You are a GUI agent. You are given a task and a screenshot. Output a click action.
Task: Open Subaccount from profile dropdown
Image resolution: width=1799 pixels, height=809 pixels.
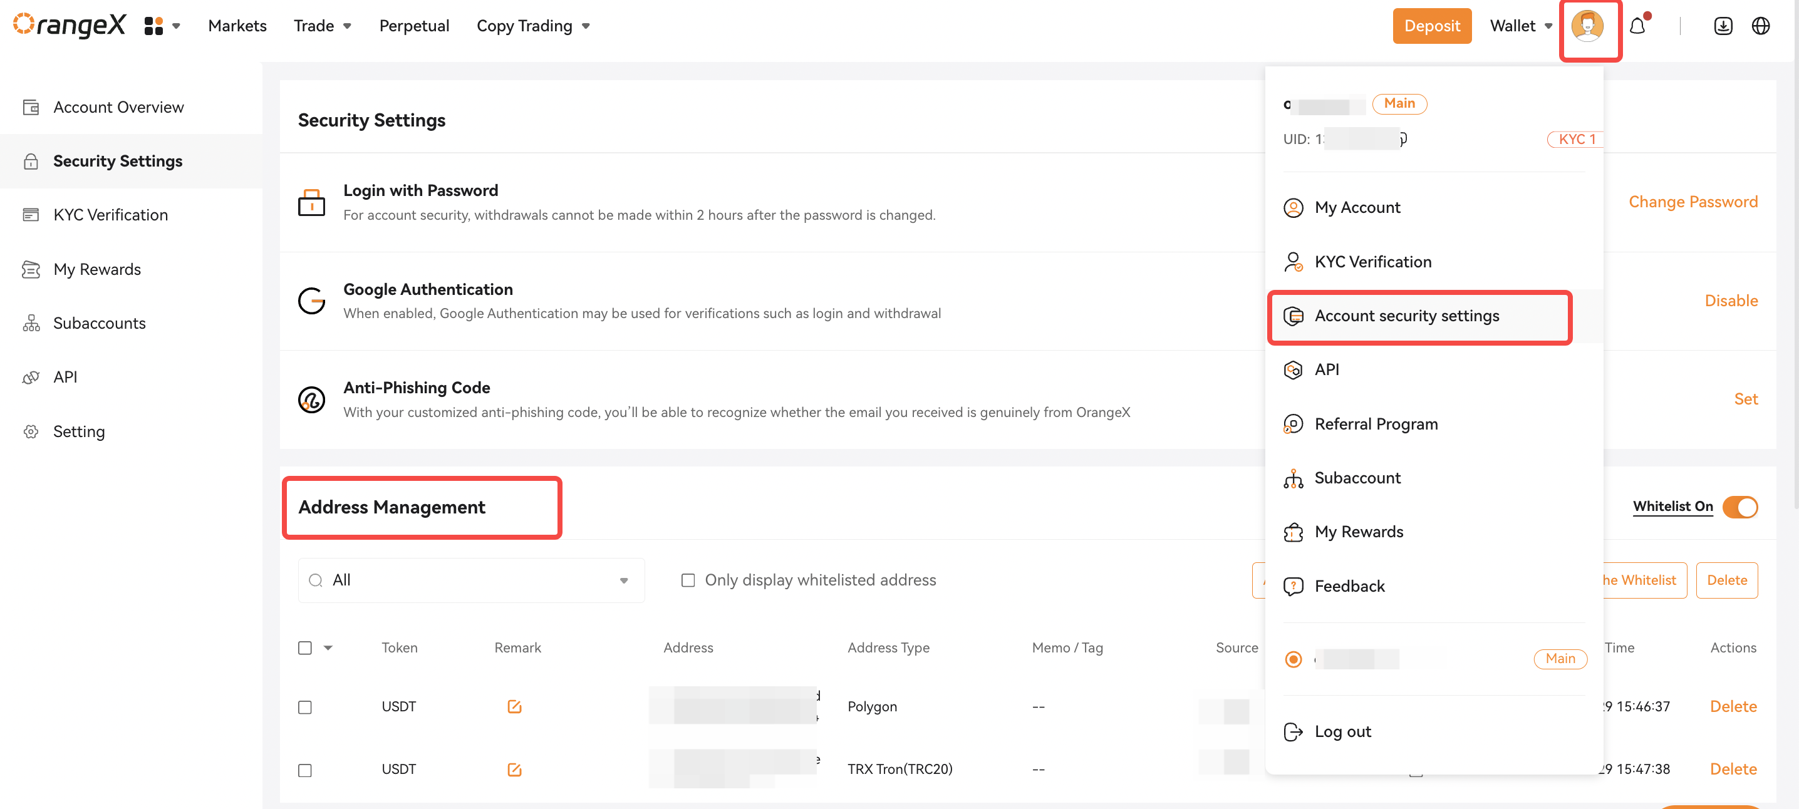pos(1357,478)
